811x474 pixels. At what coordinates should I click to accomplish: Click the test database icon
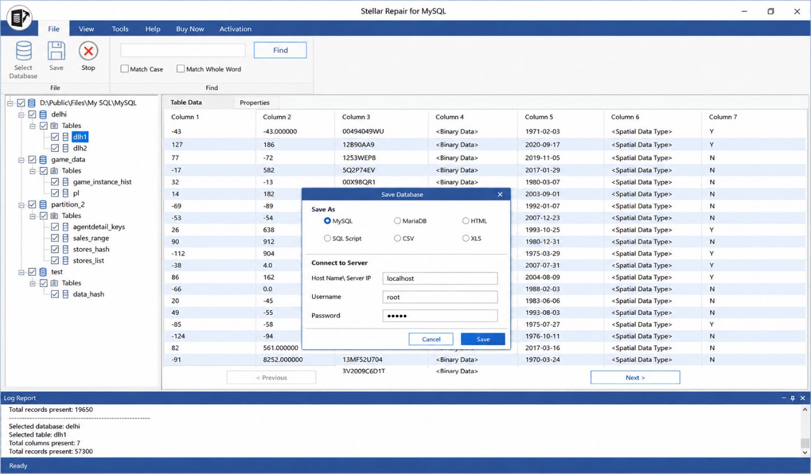[44, 272]
